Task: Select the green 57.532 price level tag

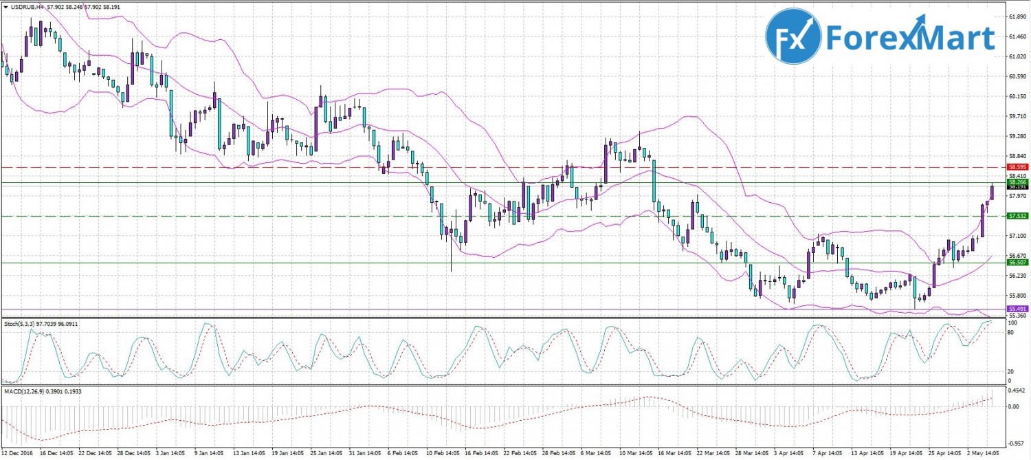Action: click(1017, 216)
